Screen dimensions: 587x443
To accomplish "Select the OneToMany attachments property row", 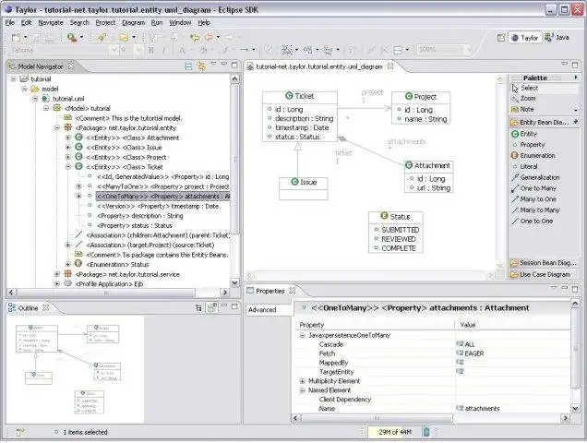I will click(162, 197).
